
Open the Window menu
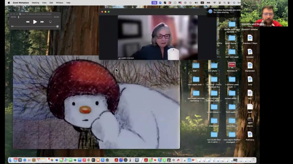[x=60, y=3]
